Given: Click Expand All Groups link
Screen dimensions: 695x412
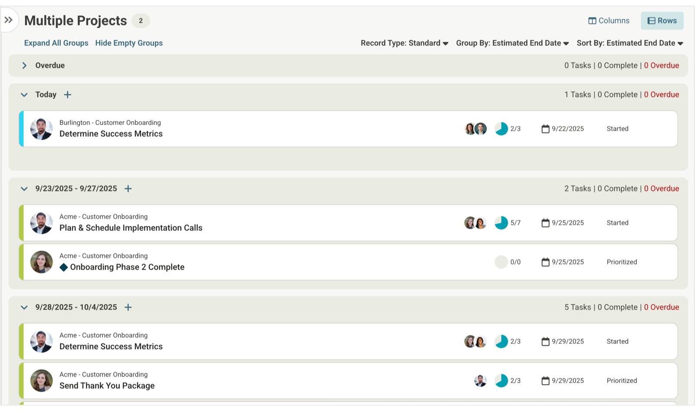Looking at the screenshot, I should [x=56, y=43].
